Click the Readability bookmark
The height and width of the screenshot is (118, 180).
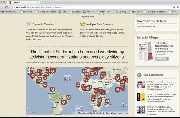[120, 12]
